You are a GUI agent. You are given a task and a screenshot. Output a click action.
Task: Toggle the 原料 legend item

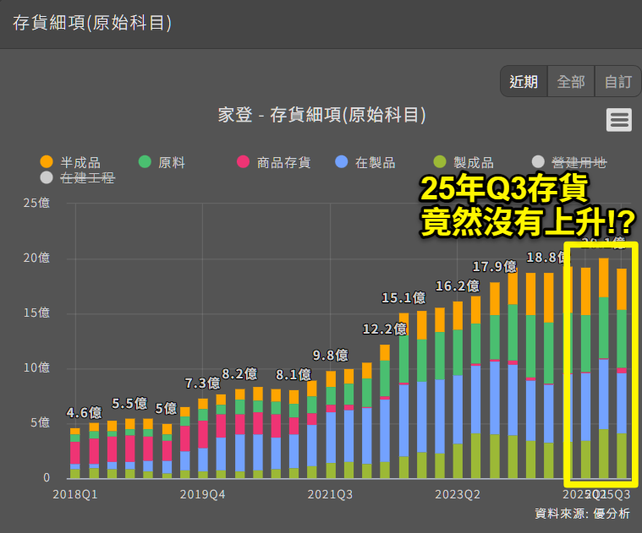(x=164, y=162)
